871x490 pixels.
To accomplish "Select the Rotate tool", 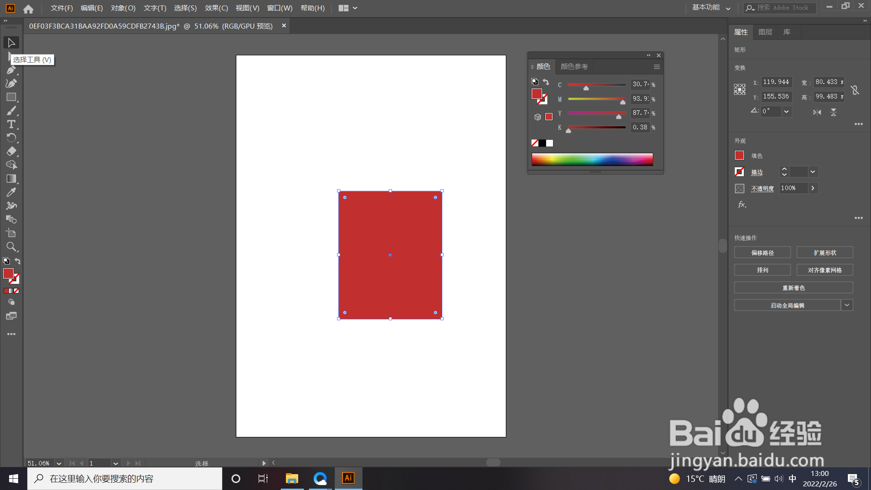I will coord(11,138).
